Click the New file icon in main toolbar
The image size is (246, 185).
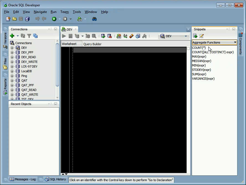[x=8, y=19]
